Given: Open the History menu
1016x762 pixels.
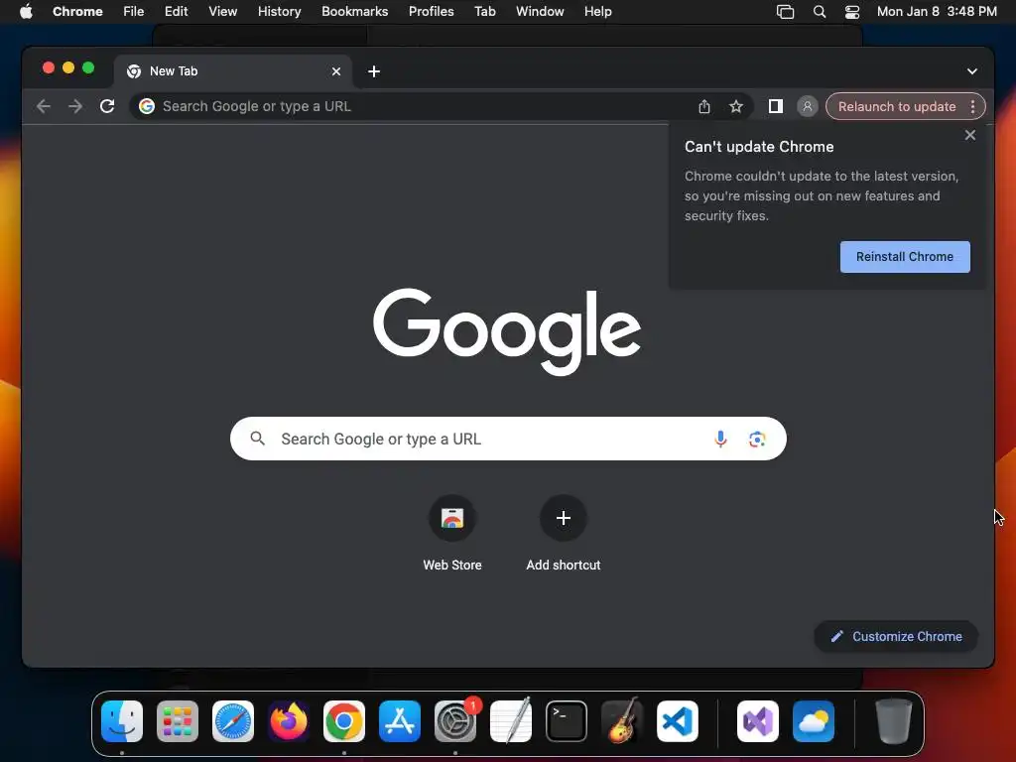Looking at the screenshot, I should pos(279,12).
